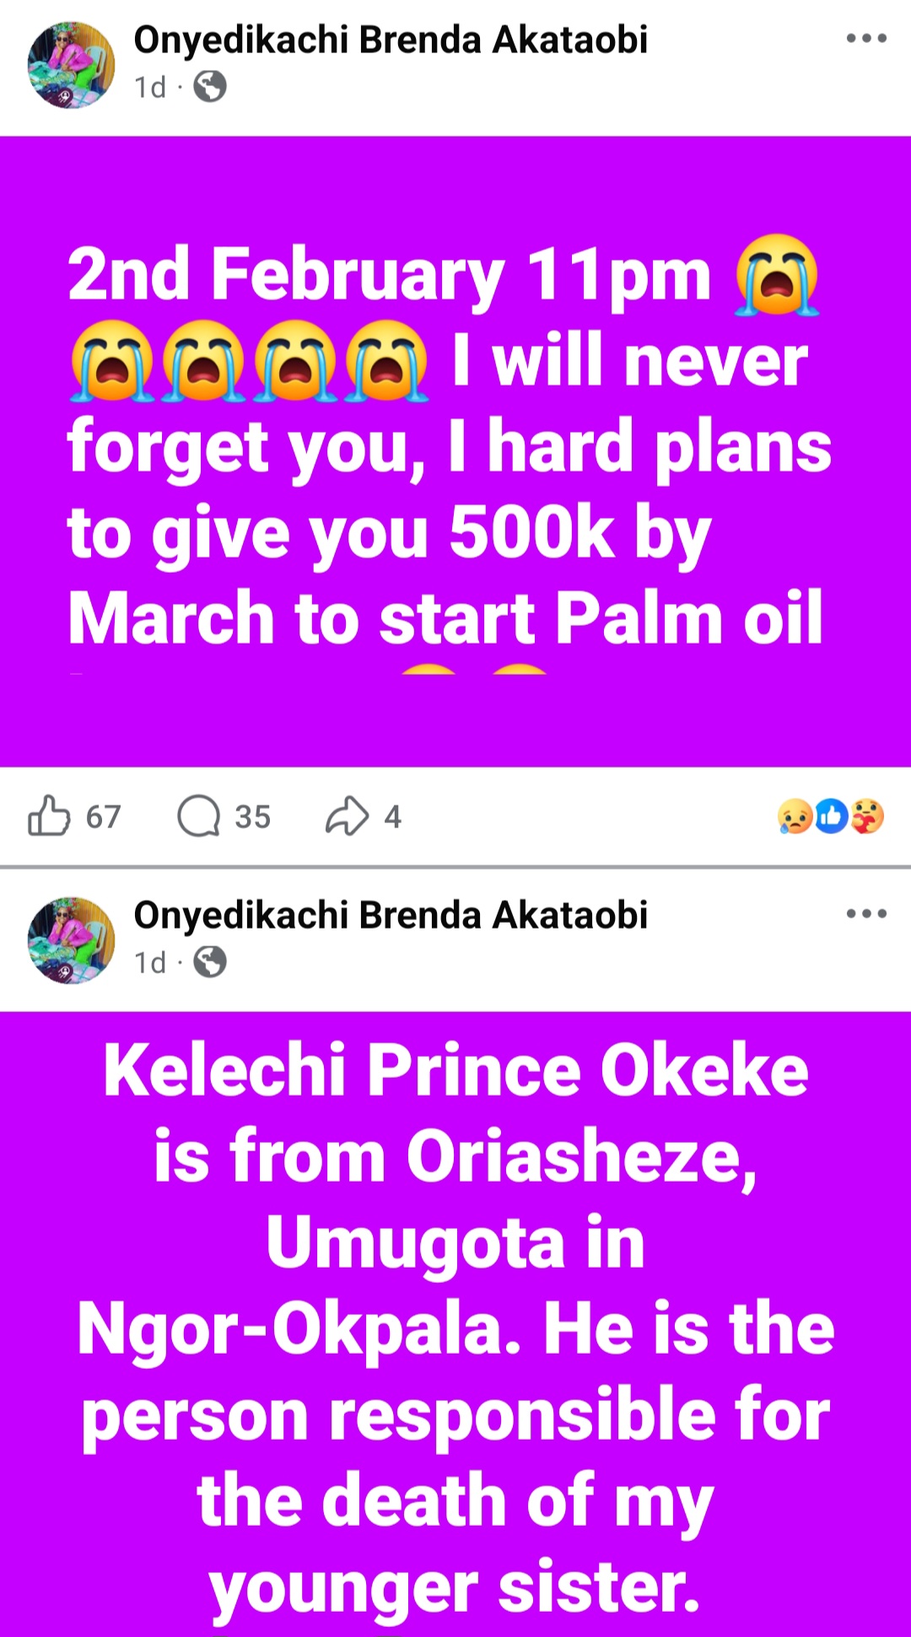
Task: Open second post author's profile picture
Action: [71, 940]
